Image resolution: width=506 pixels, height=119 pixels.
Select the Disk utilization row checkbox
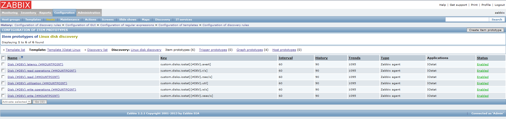3,83
